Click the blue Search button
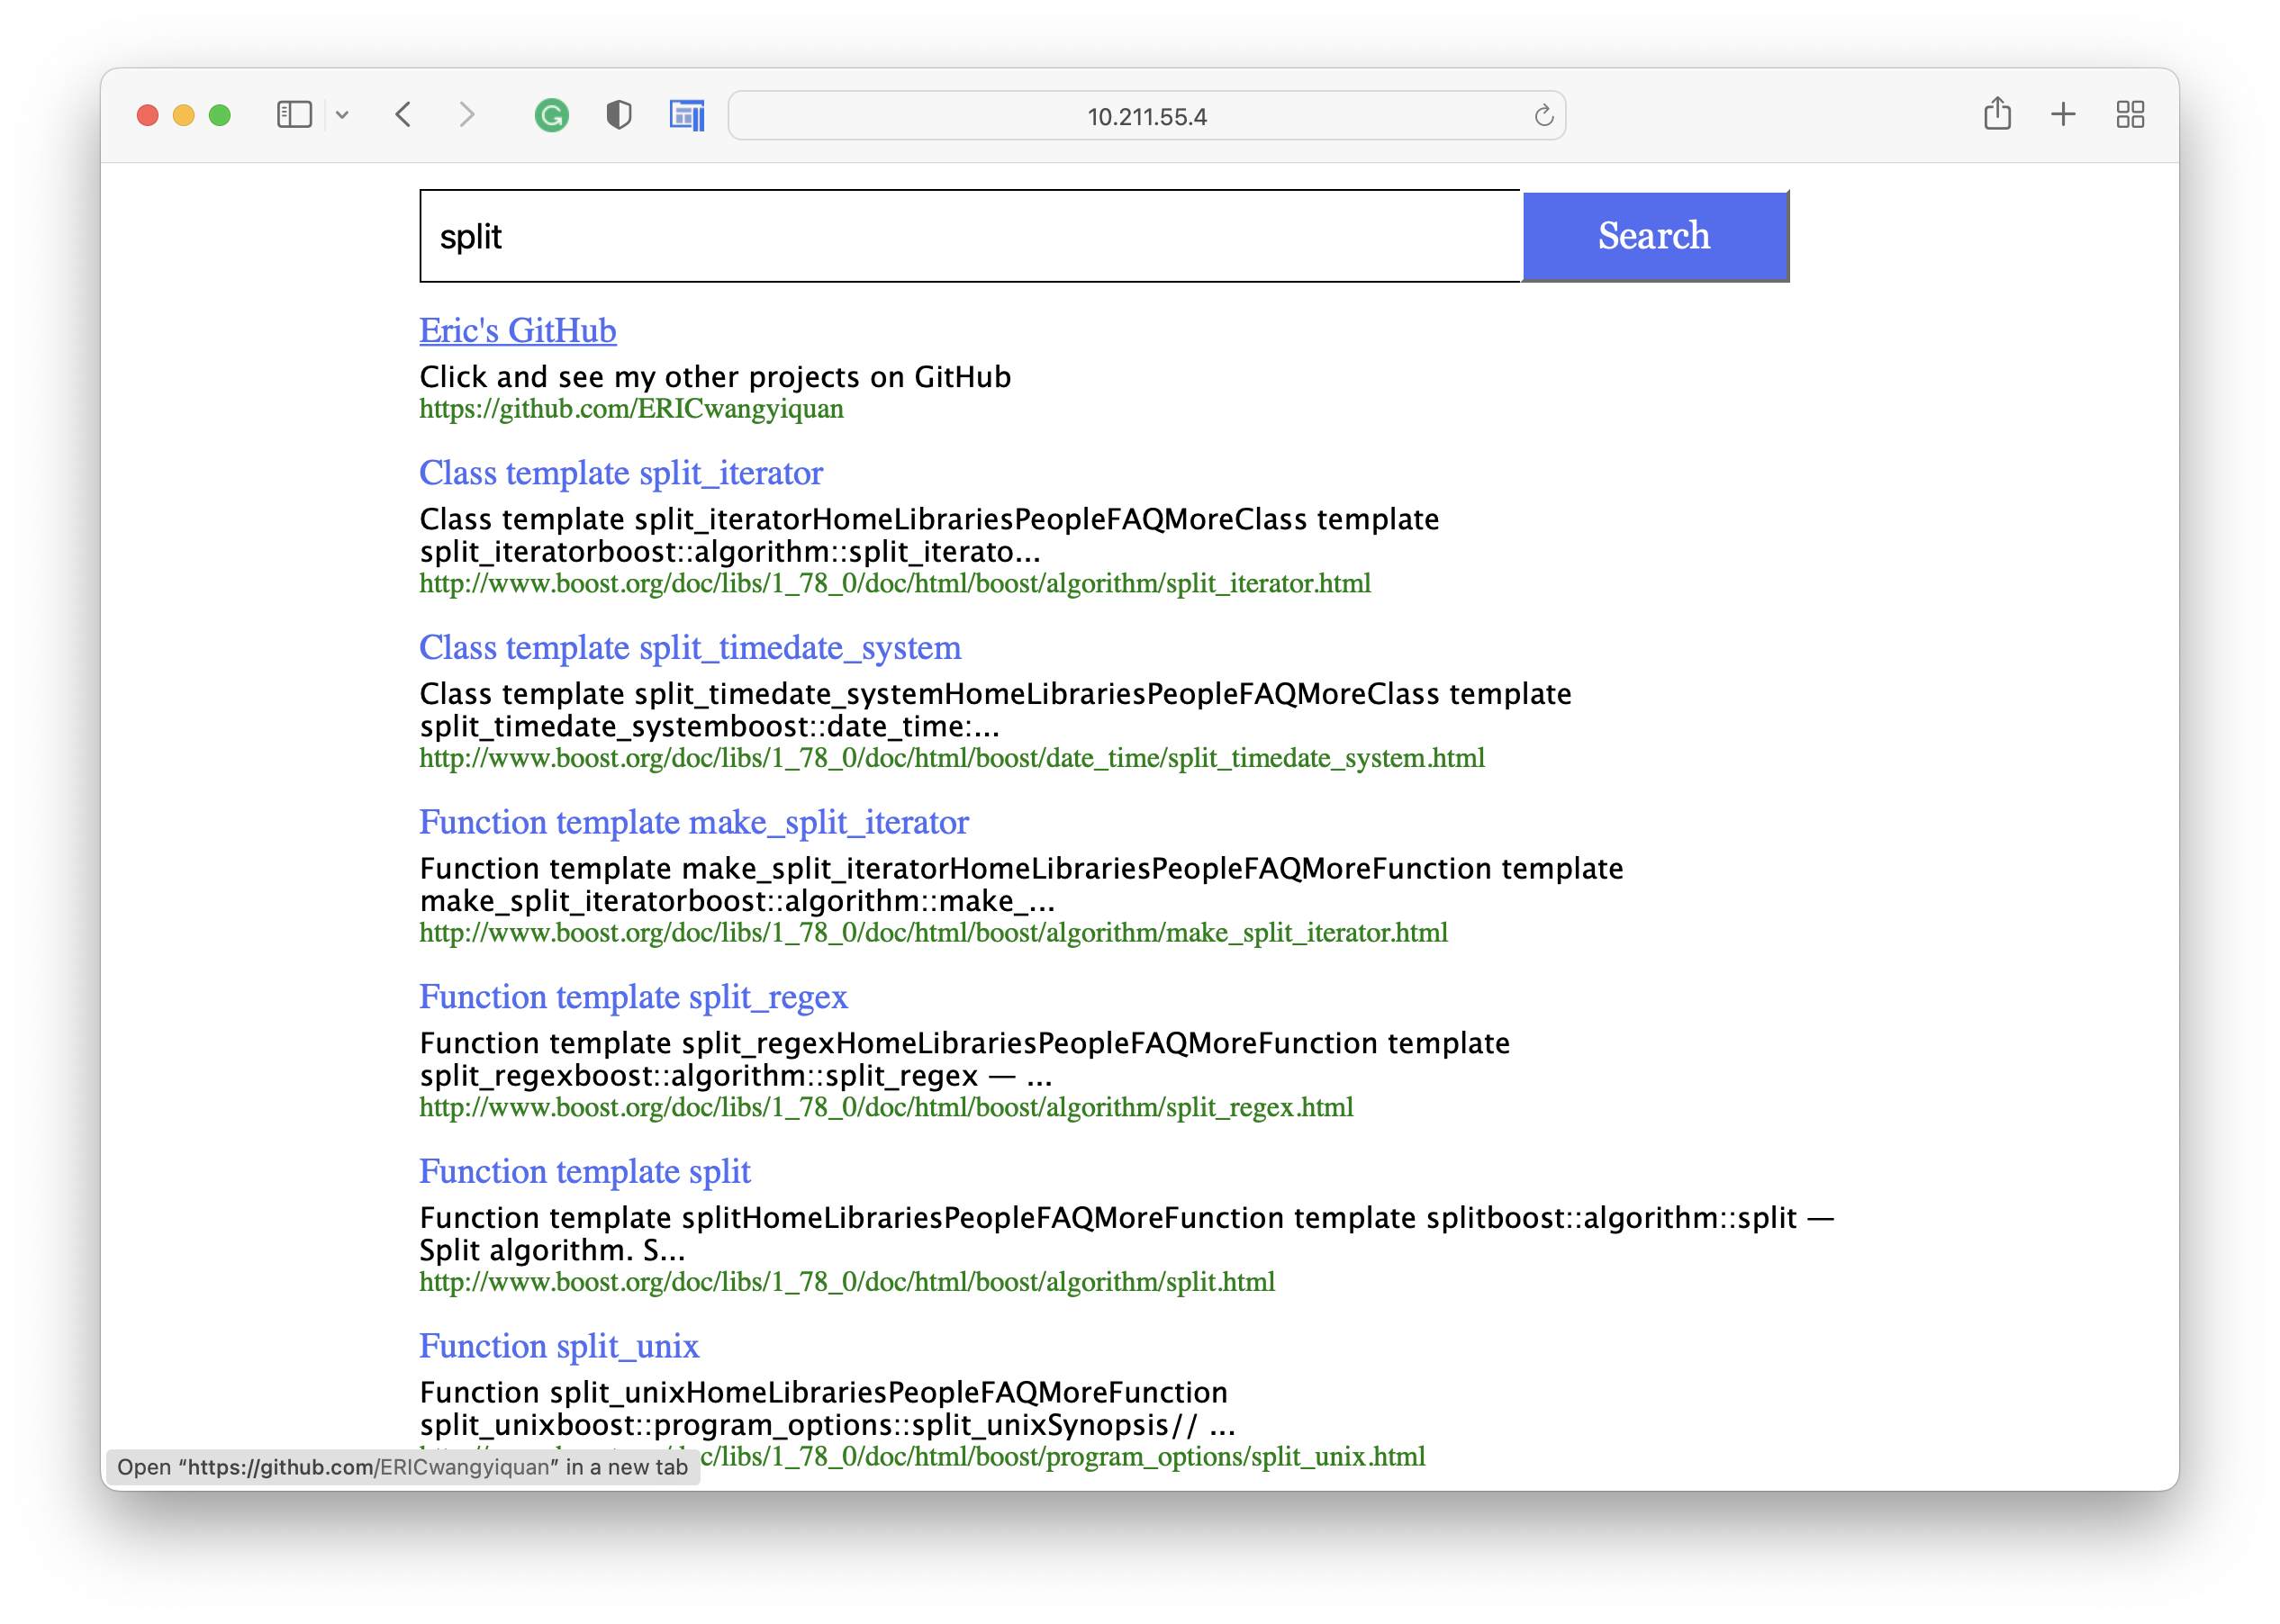This screenshot has width=2280, height=1624. click(1655, 236)
